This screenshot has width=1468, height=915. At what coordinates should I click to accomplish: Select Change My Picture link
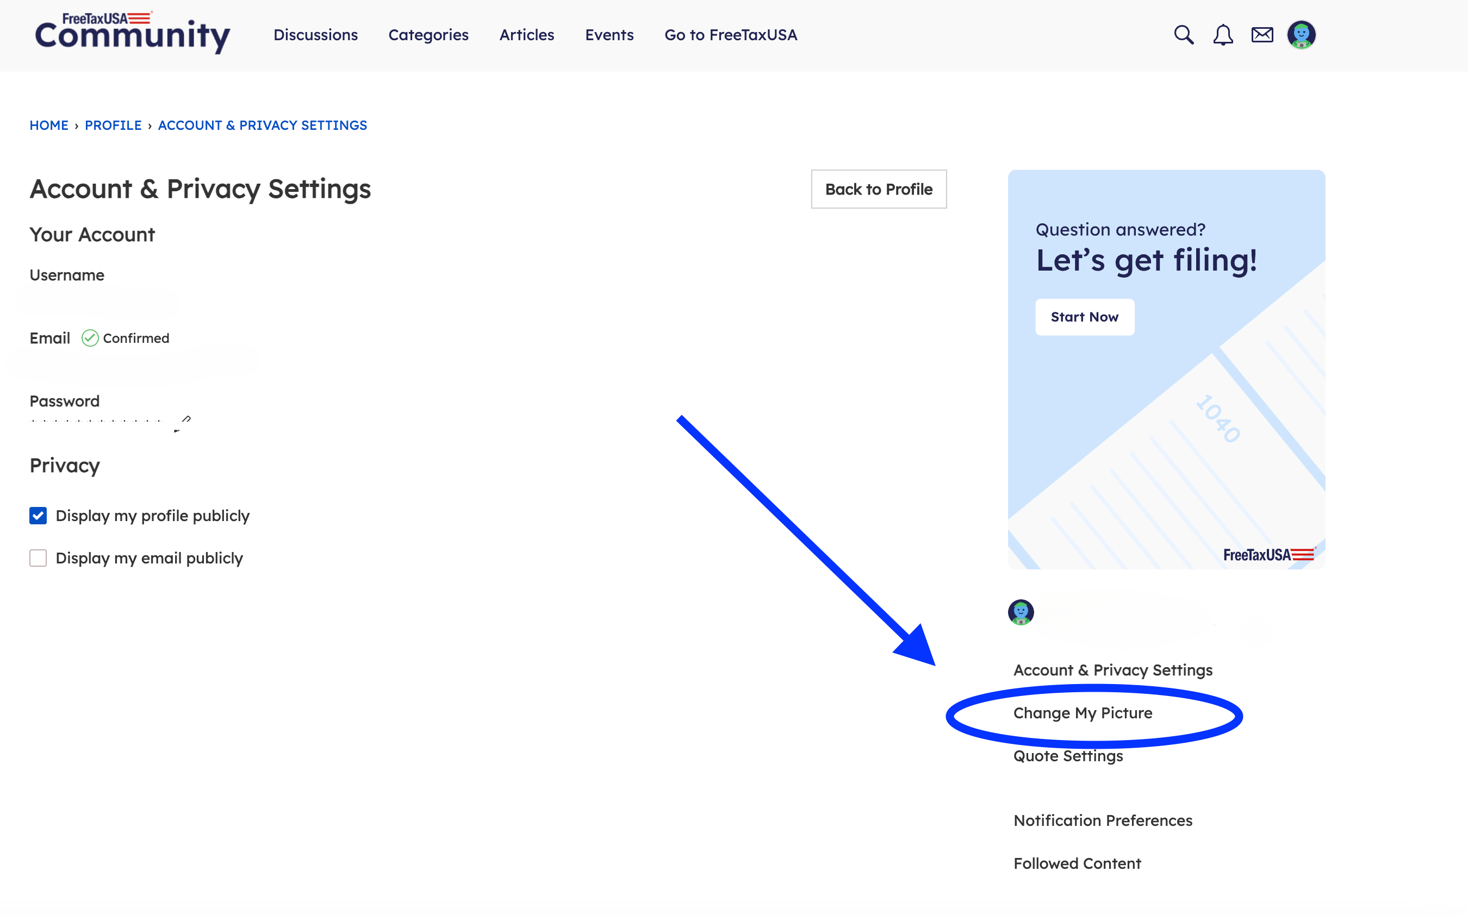1083,713
